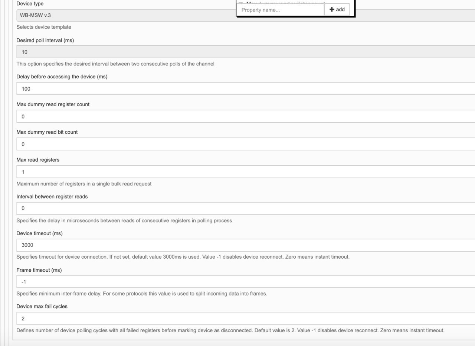Focus the Property name input
Viewport: 475px width, 346px height.
[280, 10]
